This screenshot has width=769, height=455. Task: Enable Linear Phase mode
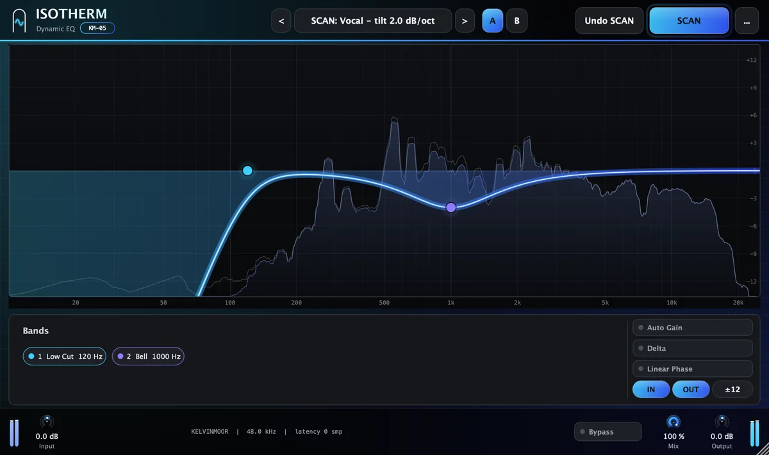pos(692,369)
